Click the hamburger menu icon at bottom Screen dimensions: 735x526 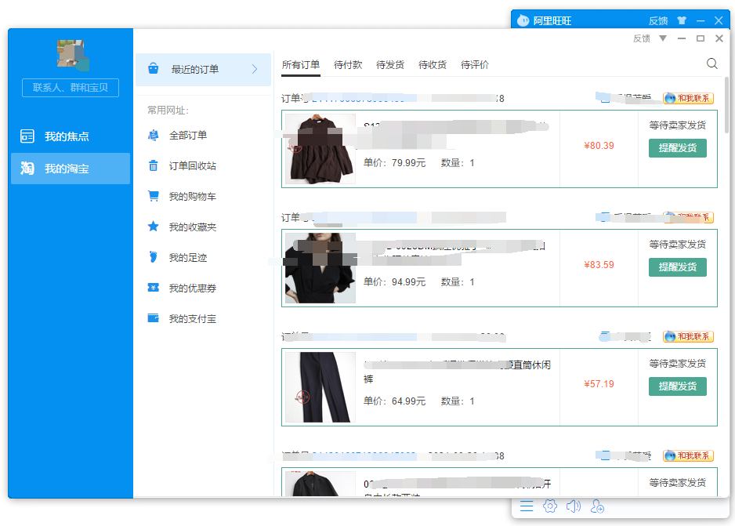[527, 506]
